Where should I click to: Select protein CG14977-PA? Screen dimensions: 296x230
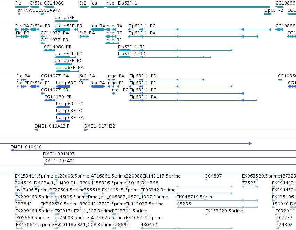tap(42, 80)
